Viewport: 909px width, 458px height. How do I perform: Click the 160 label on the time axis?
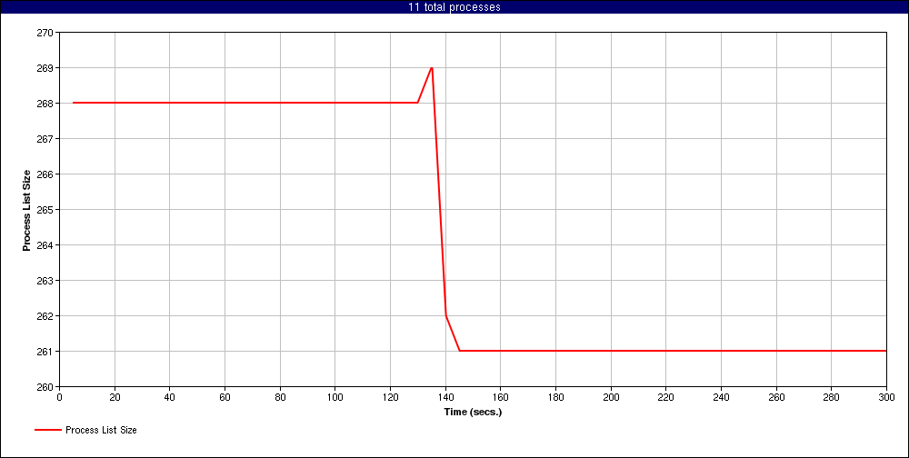pos(501,397)
